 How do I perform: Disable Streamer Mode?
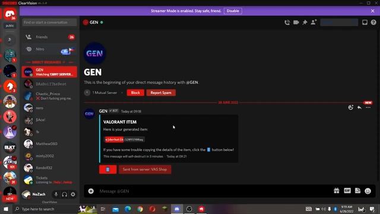(233, 11)
